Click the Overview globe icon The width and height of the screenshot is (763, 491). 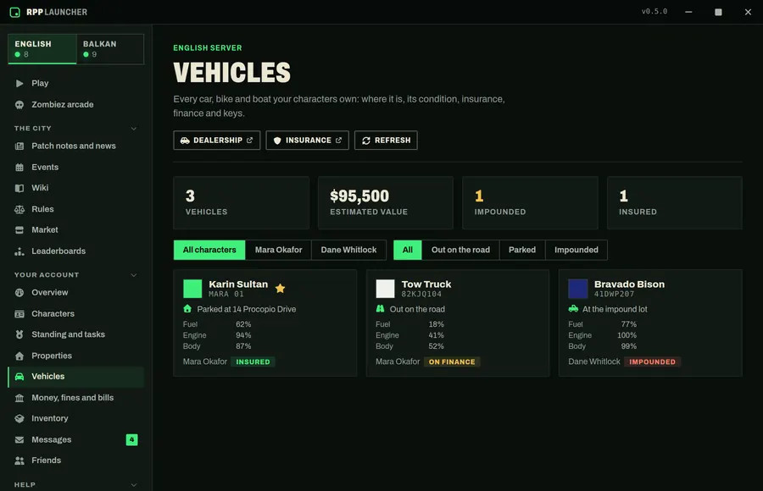click(19, 293)
